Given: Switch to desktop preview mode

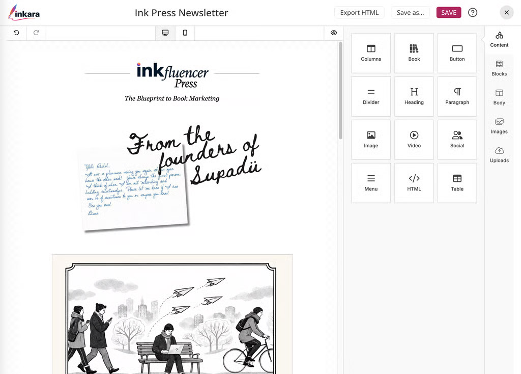Looking at the screenshot, I should pos(165,33).
